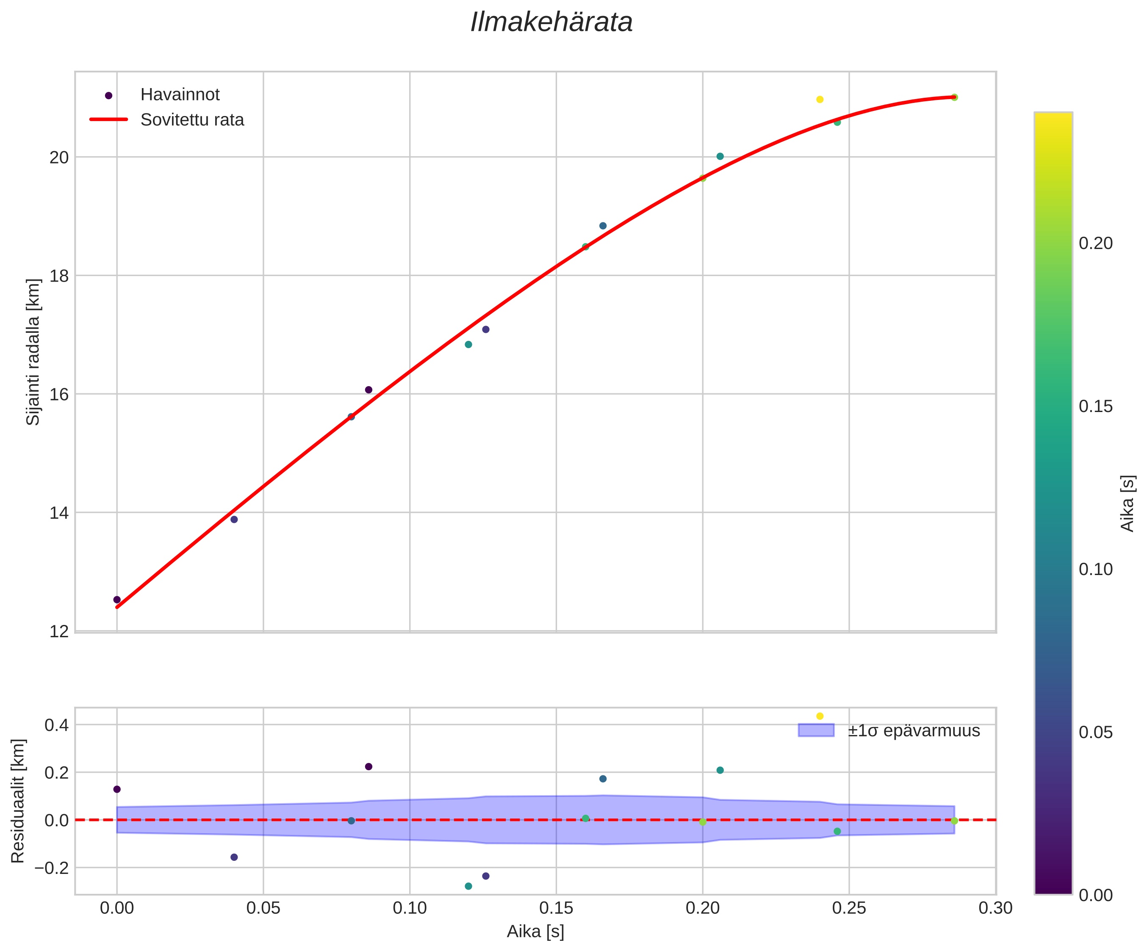Click the Sovitettu rata legend line
1147x951 pixels.
(108, 119)
